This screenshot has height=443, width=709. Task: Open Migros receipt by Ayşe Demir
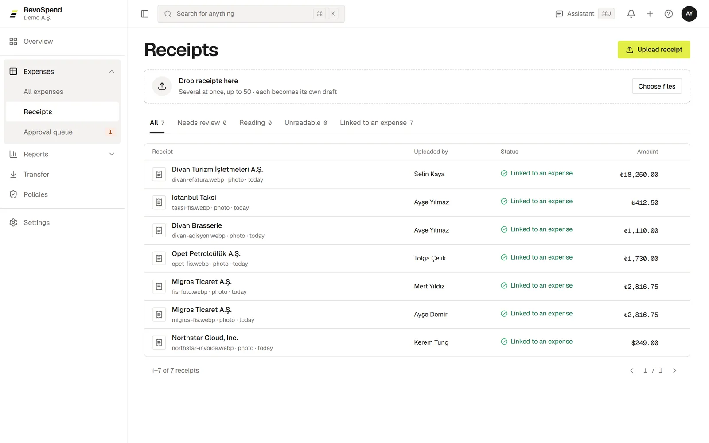417,315
